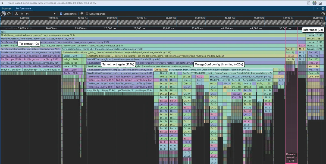
Task: Open the dropdown arrow beside the settings gear
Action: coord(318,8)
